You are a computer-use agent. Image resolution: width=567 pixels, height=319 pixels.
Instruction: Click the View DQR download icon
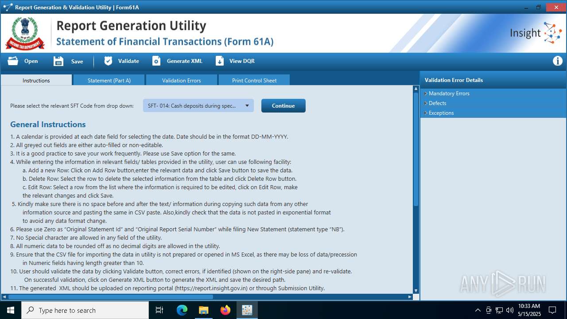point(220,61)
